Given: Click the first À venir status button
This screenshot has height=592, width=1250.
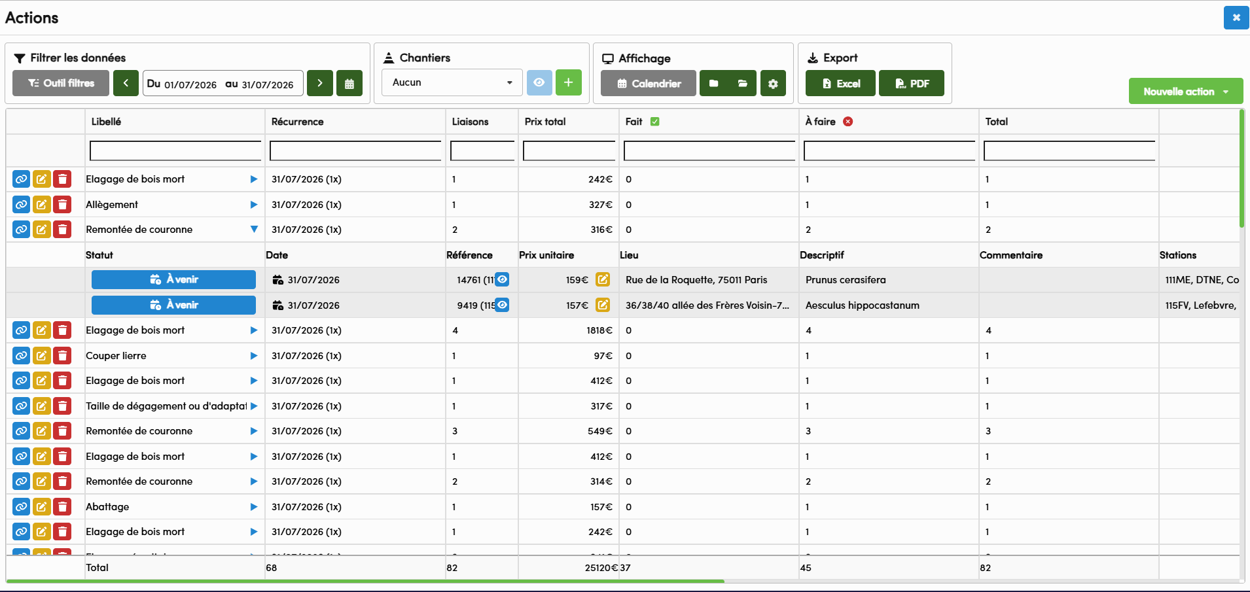Looking at the screenshot, I should [173, 279].
